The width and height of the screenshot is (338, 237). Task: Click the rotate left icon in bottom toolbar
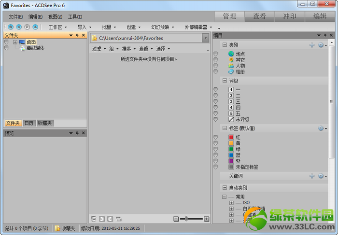102,219
